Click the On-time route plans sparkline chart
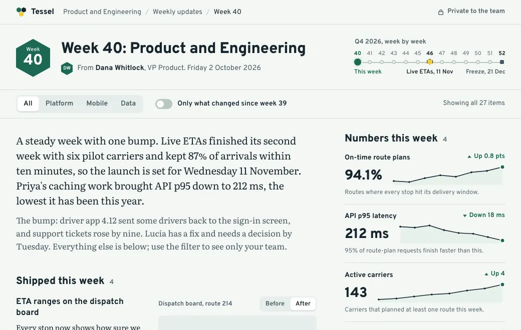The width and height of the screenshot is (521, 330). [448, 175]
